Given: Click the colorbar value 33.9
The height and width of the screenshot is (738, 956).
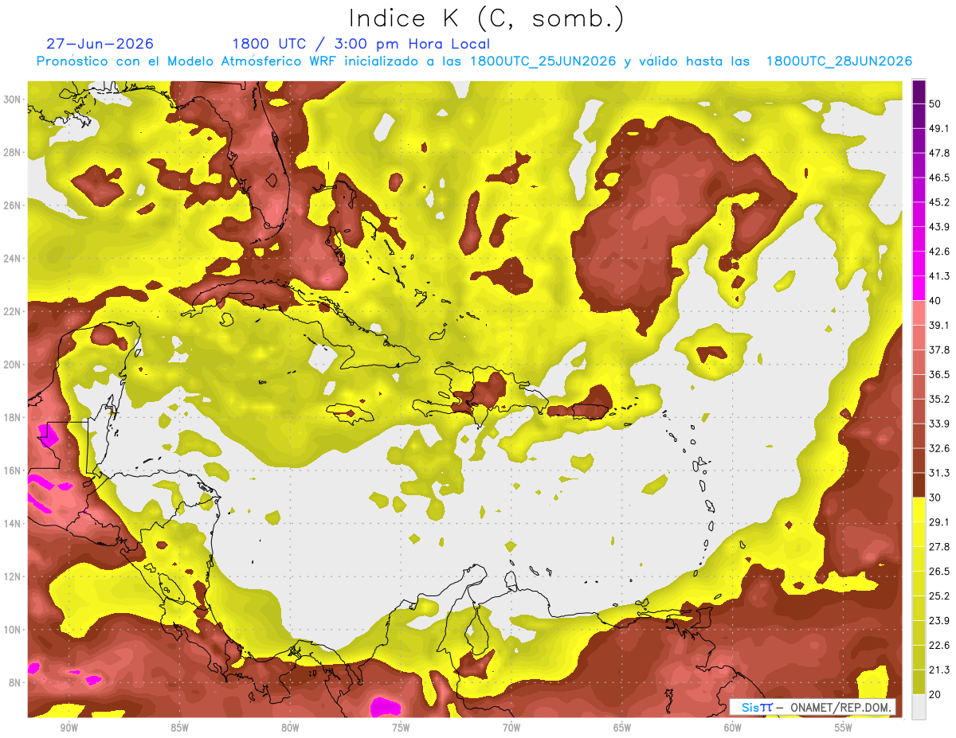Looking at the screenshot, I should 939,424.
